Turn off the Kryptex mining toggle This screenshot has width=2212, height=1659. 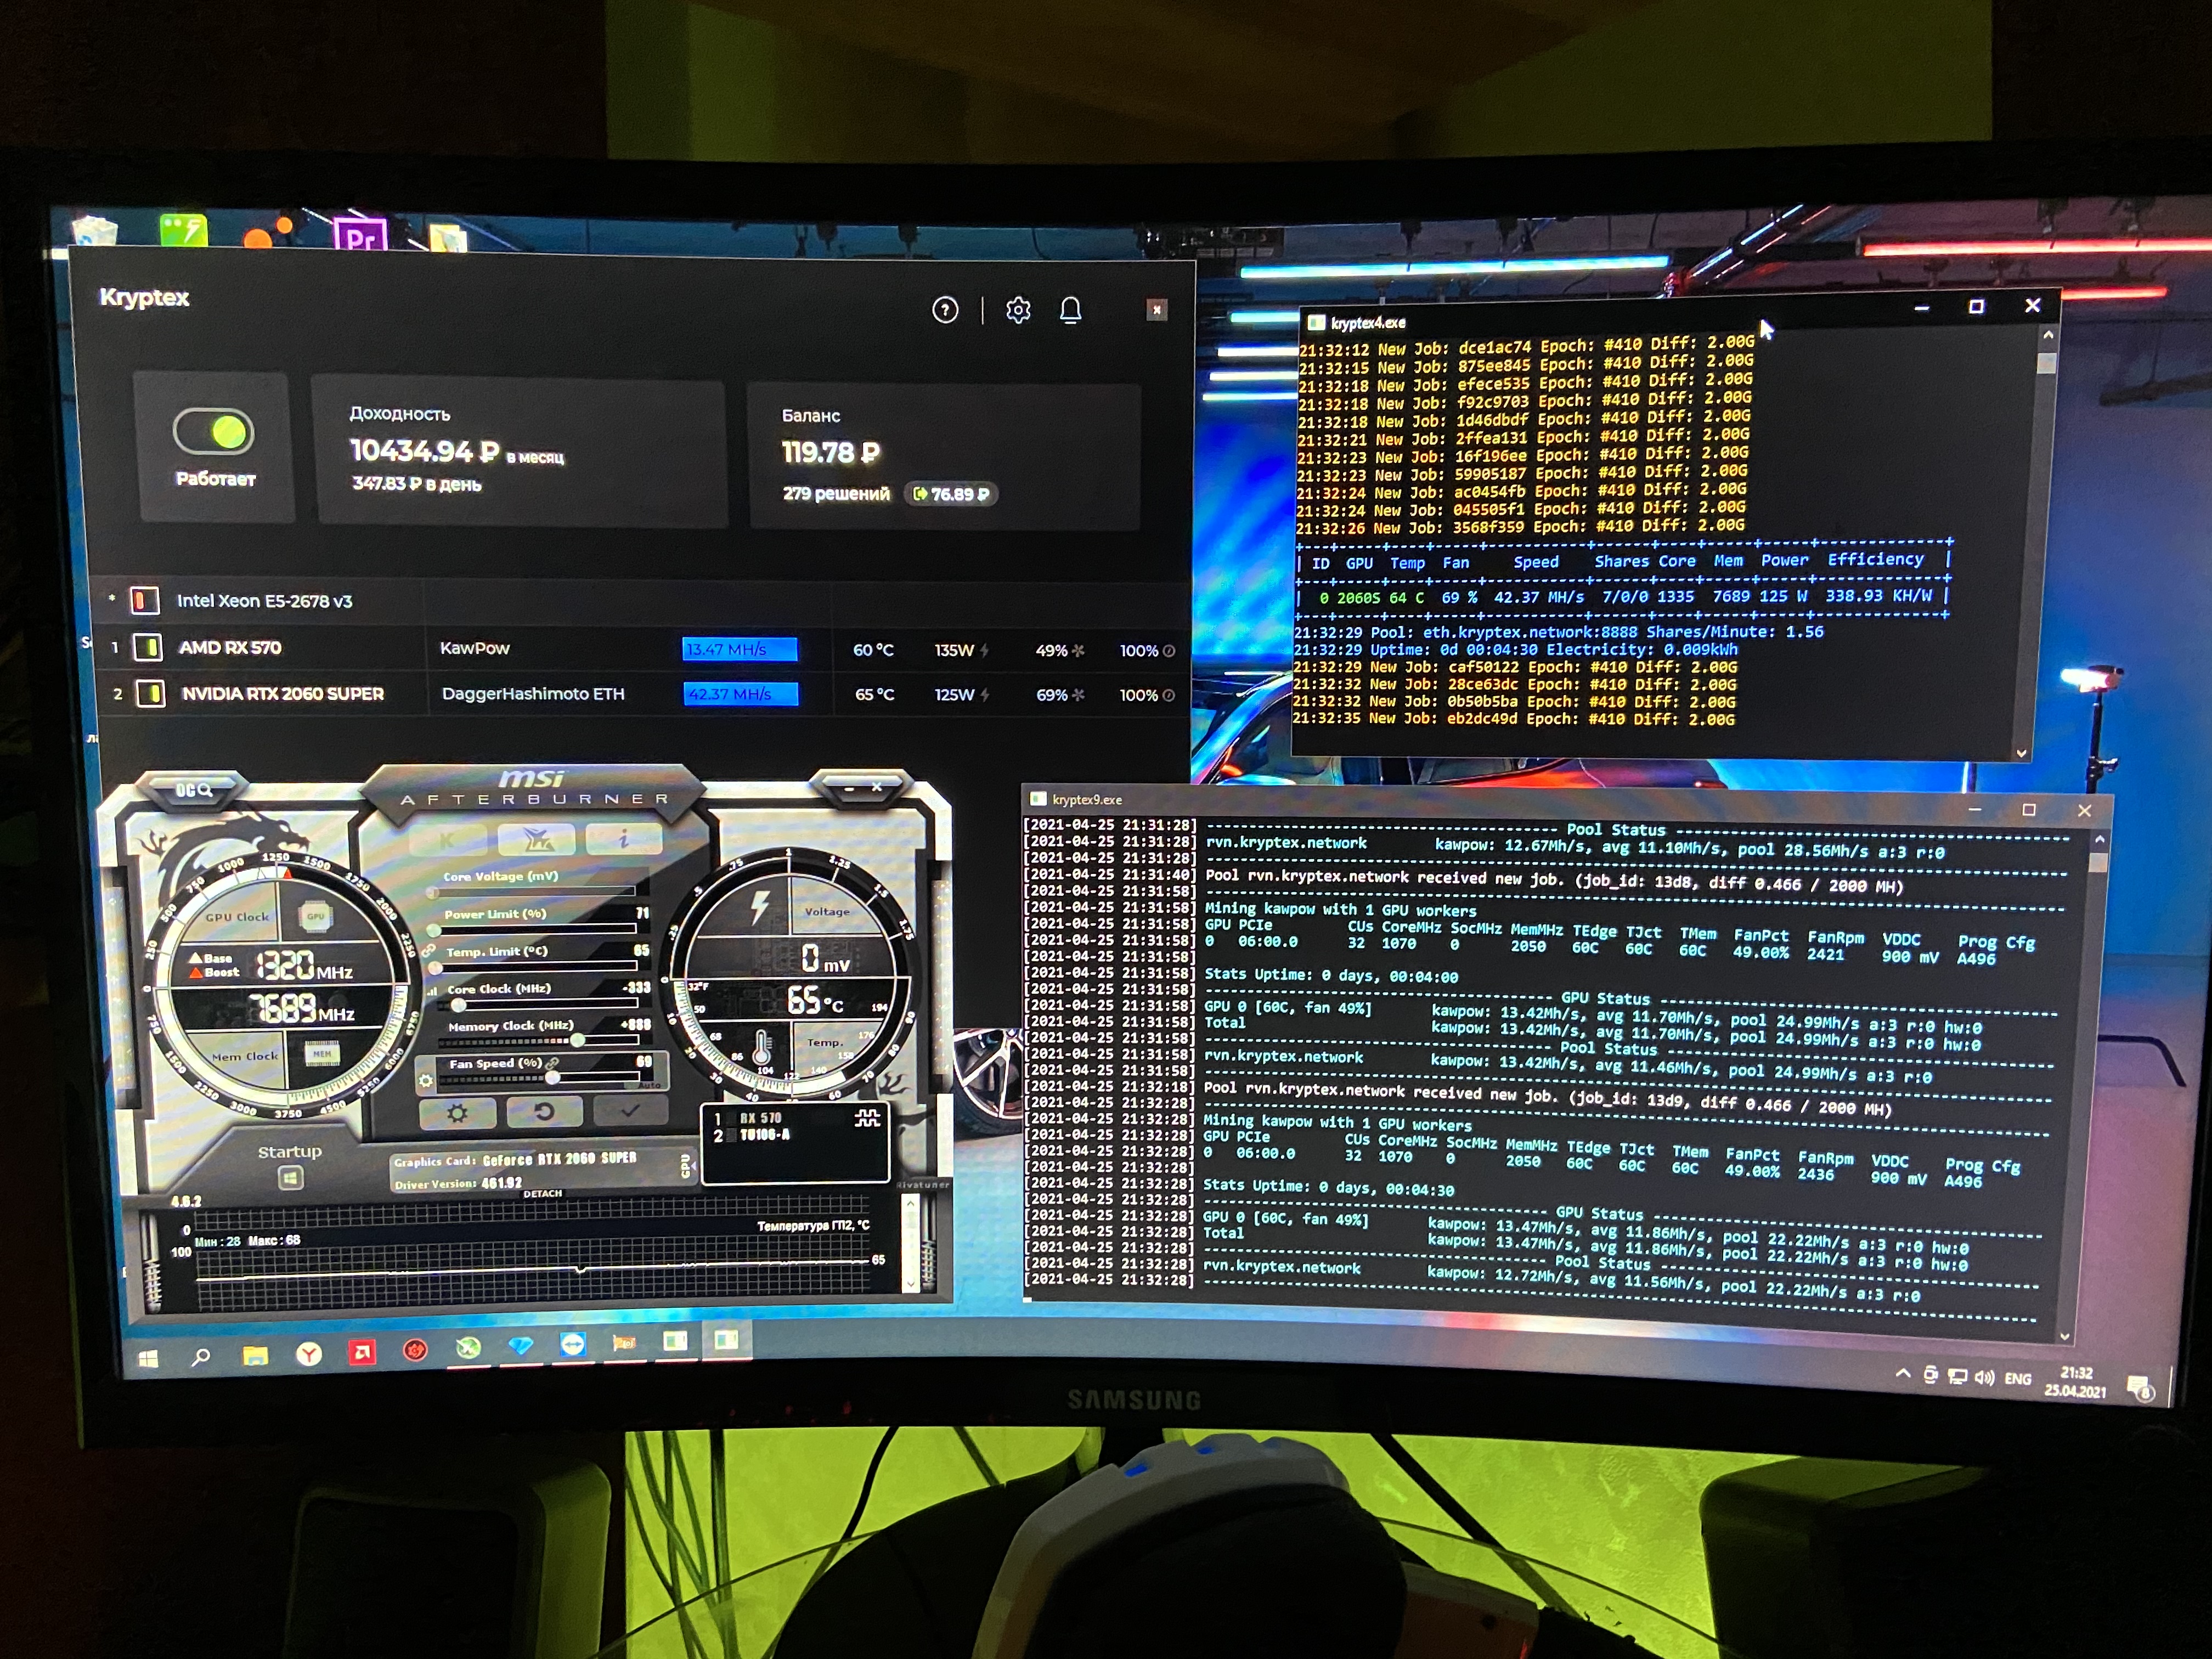pos(214,432)
